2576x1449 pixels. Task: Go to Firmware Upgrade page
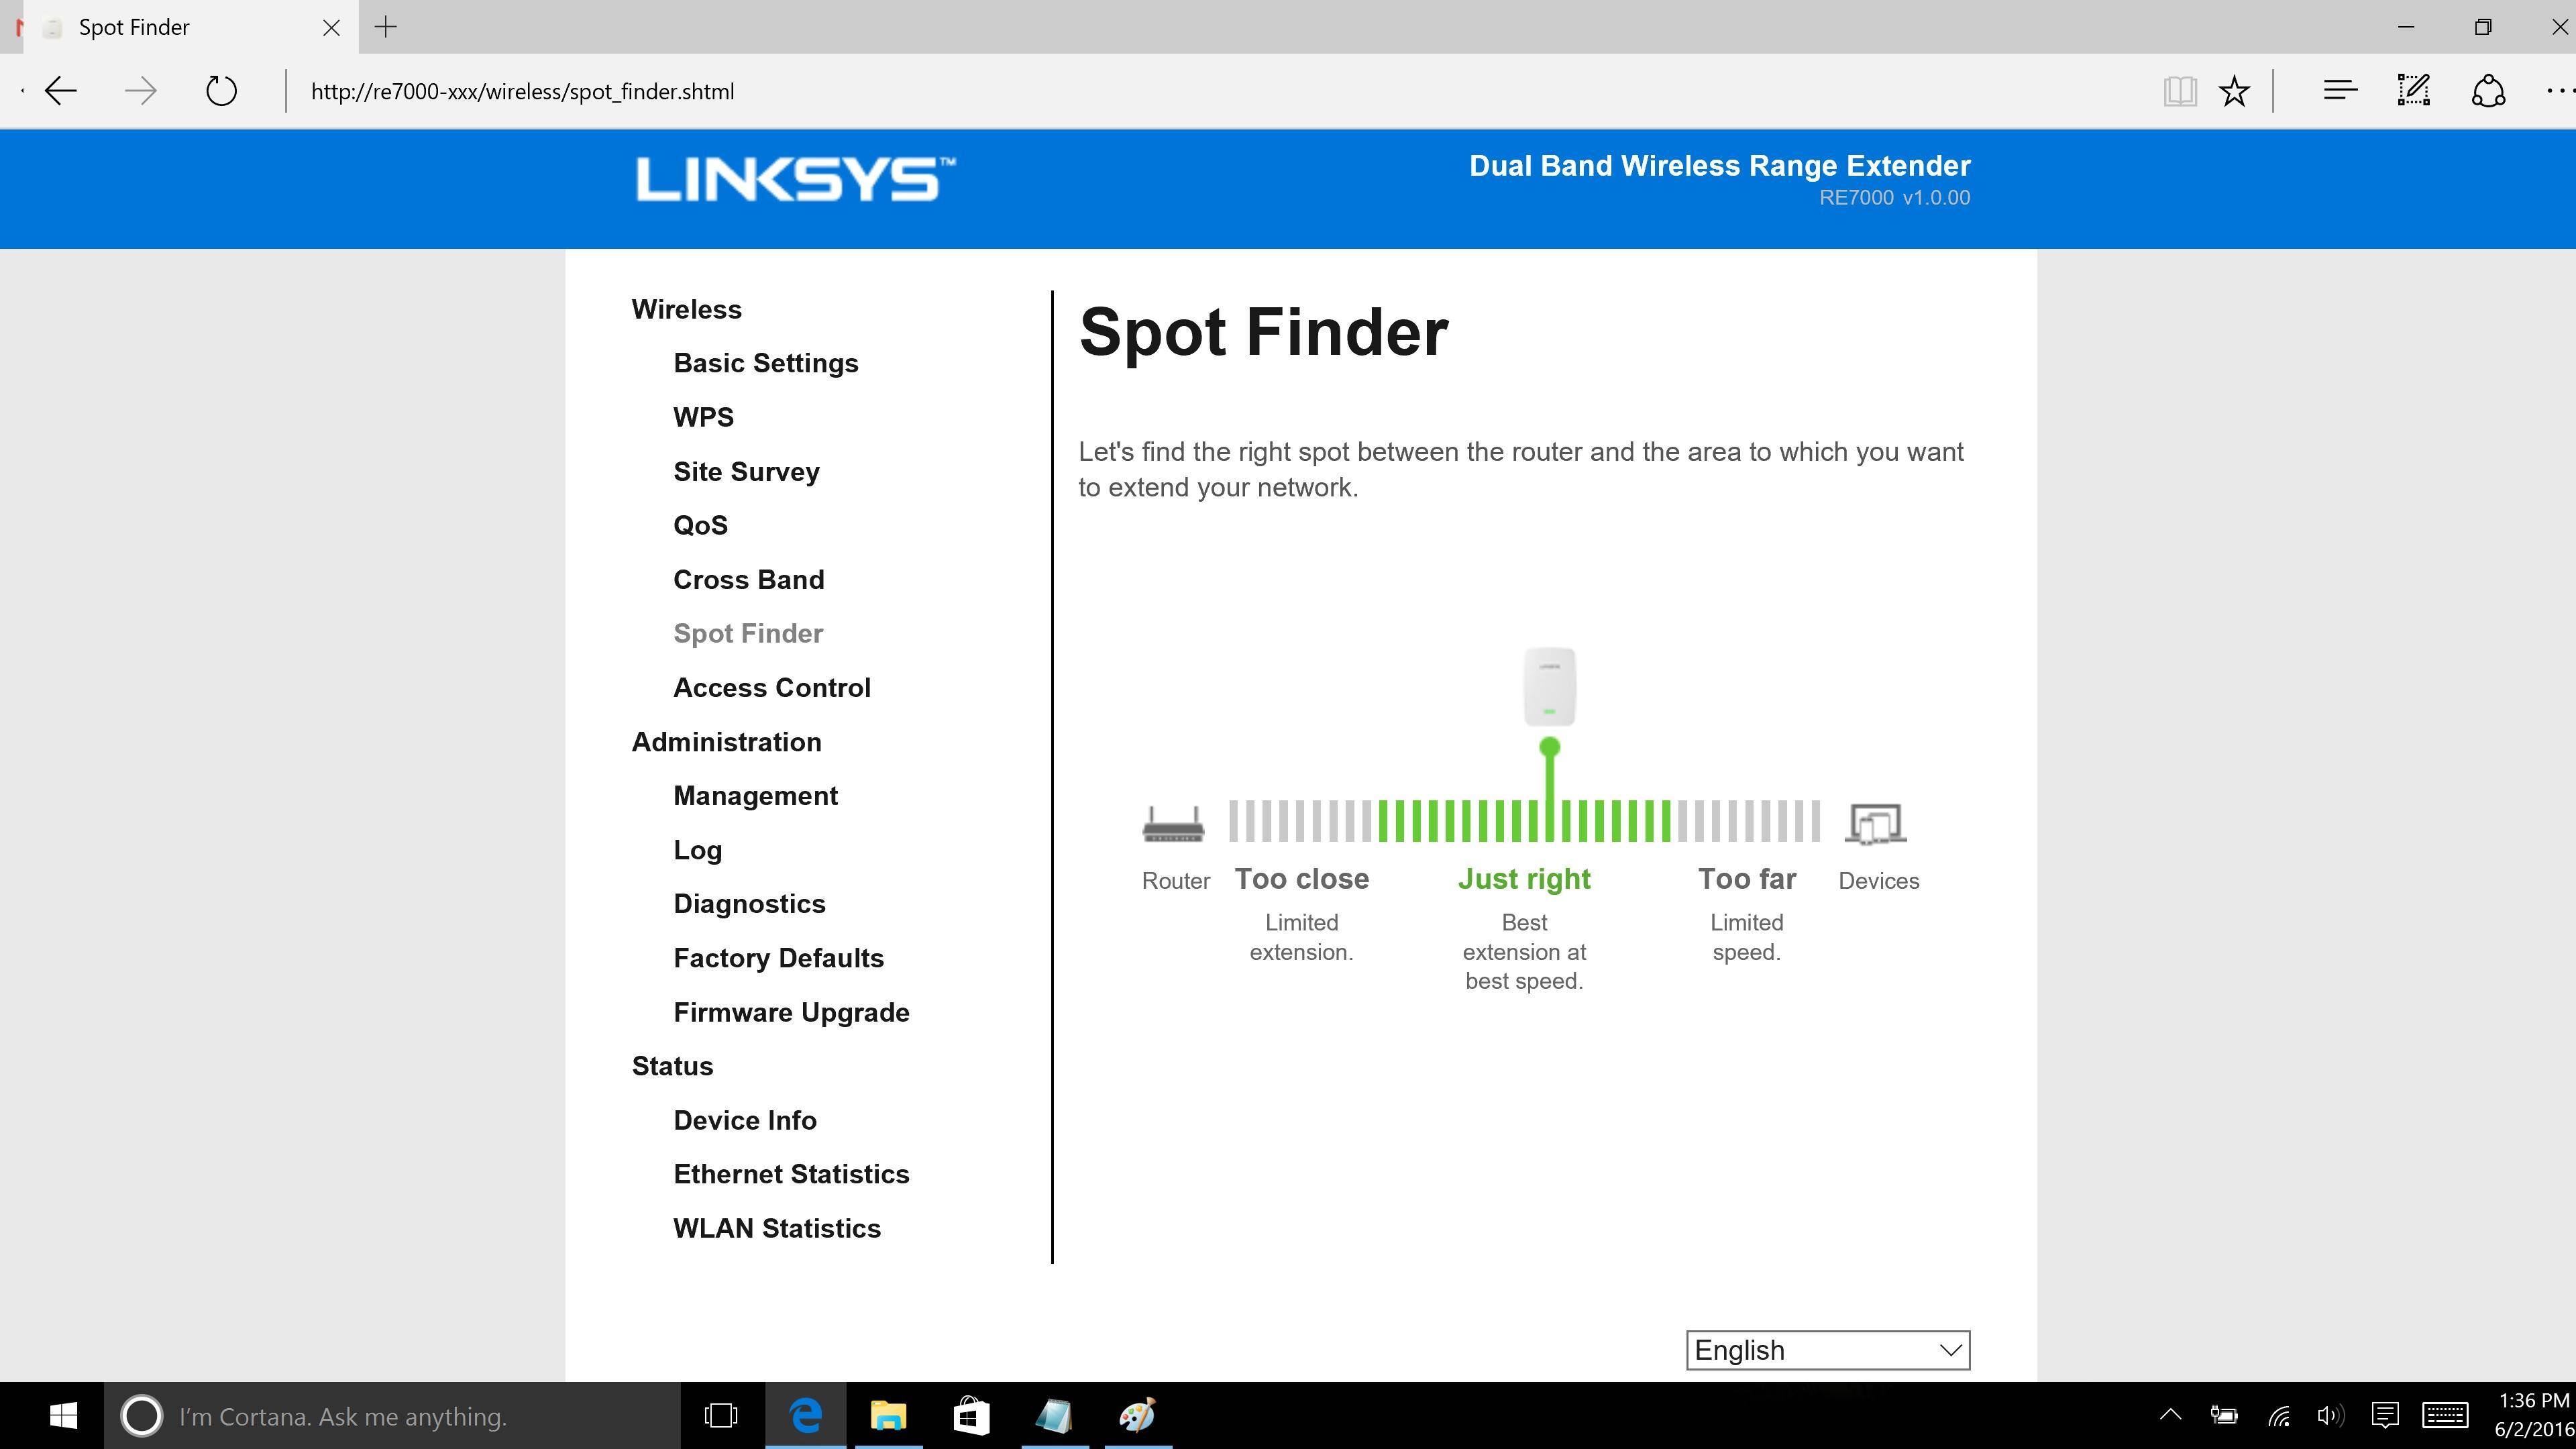point(791,1012)
